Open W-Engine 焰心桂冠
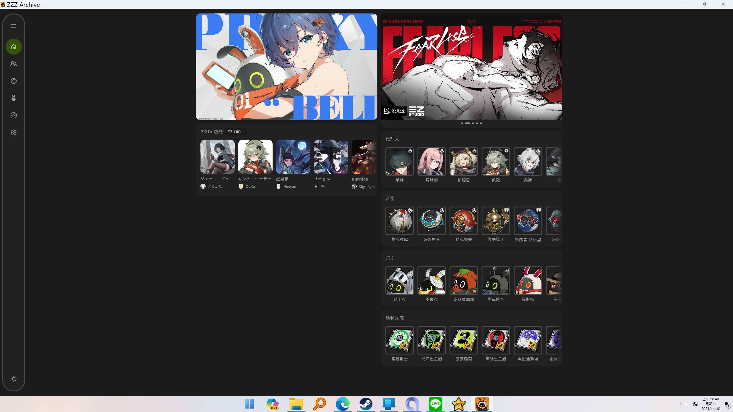Screen dimensions: 733x412 pos(400,221)
